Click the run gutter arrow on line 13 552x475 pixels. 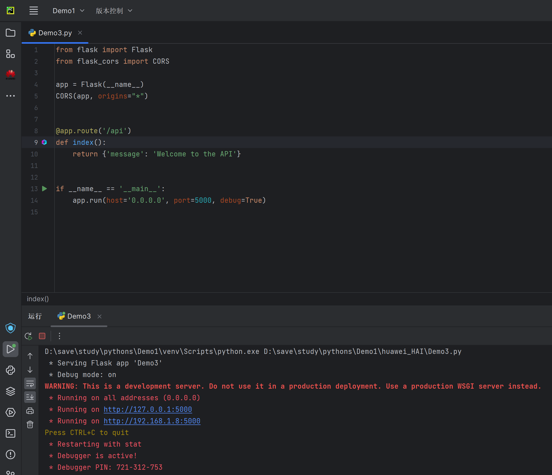point(44,189)
